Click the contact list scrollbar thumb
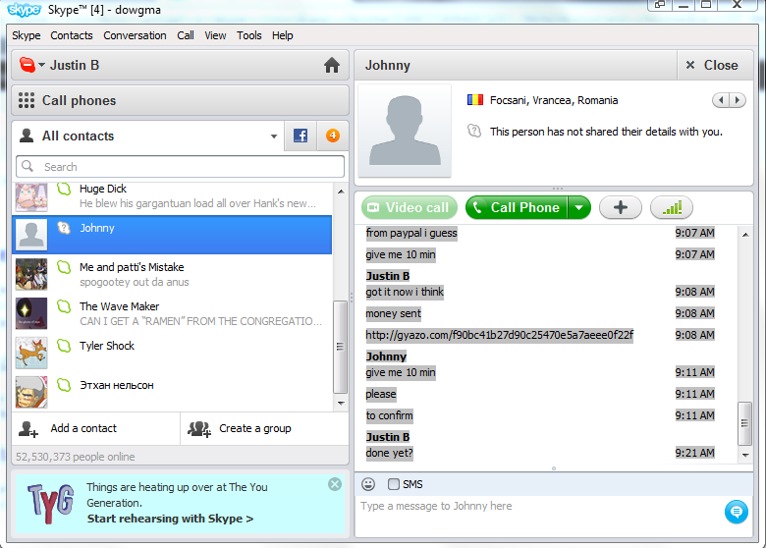This screenshot has width=766, height=548. pos(340,347)
